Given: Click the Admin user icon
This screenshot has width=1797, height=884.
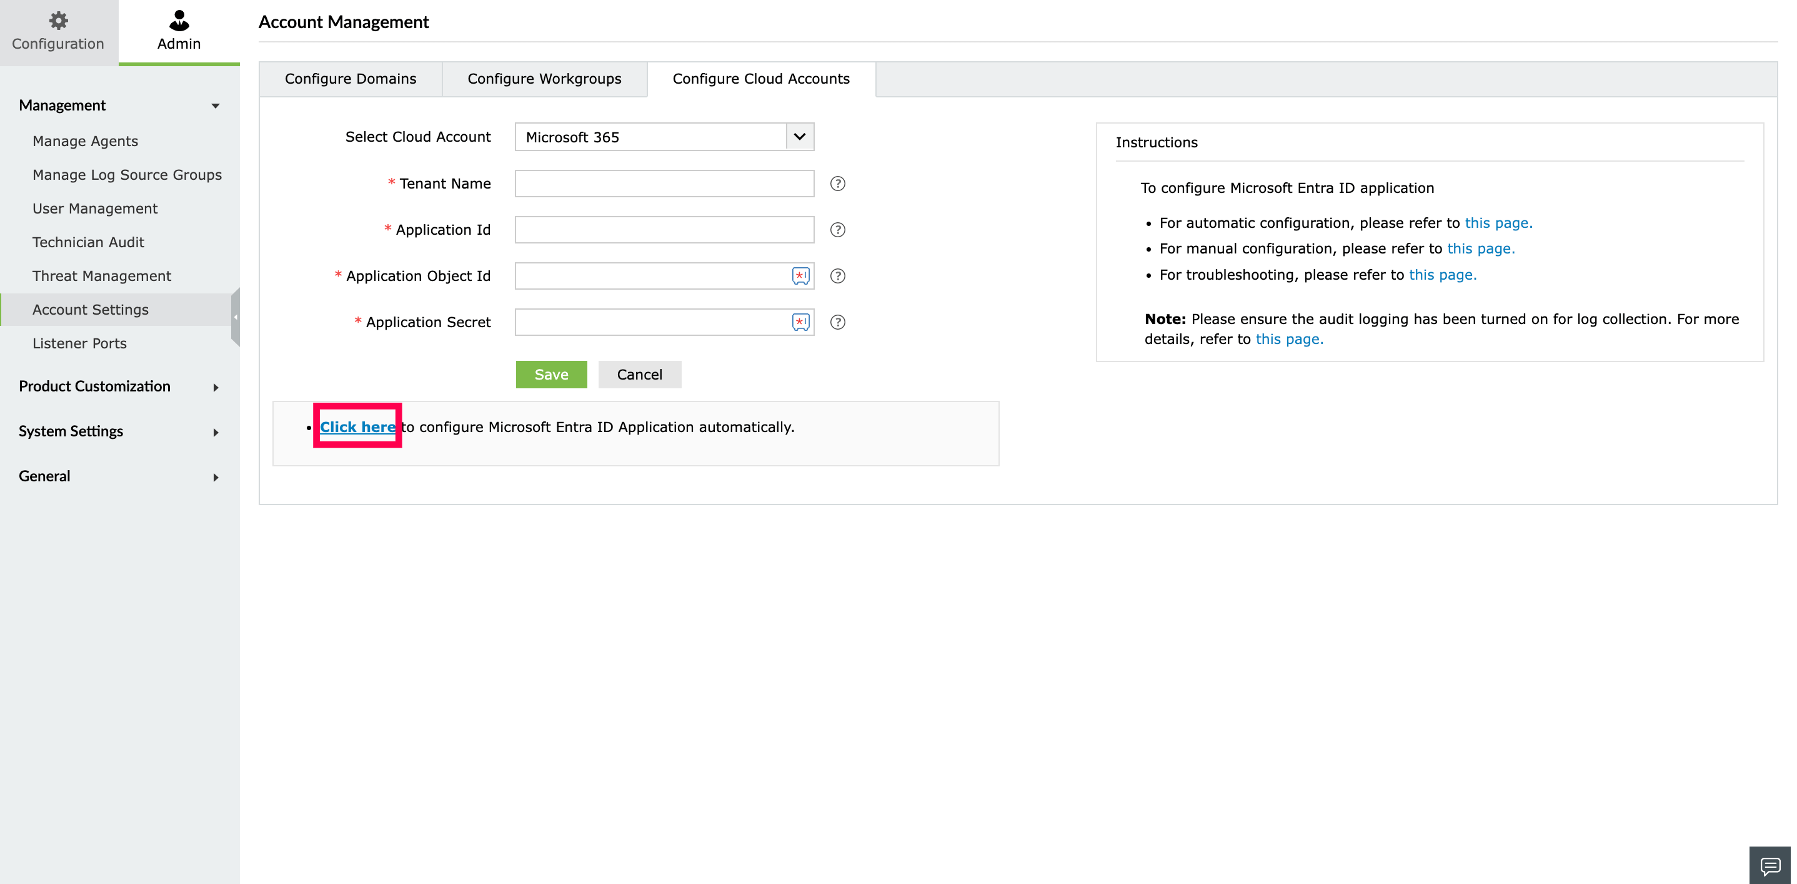Looking at the screenshot, I should point(179,20).
